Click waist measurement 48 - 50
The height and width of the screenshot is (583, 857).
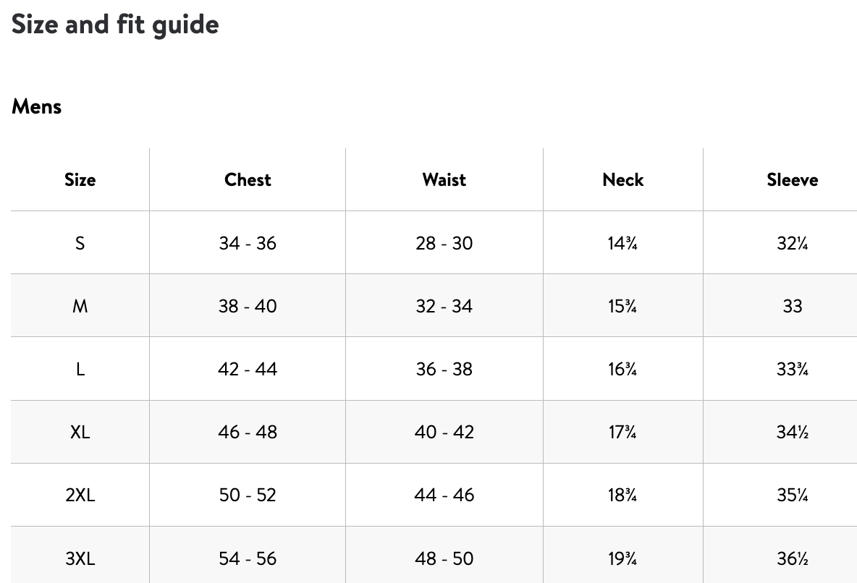click(444, 558)
